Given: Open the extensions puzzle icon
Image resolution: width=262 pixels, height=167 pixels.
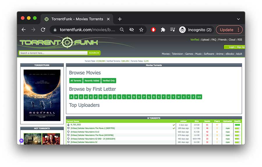Looking at the screenshot, I should 163,30.
